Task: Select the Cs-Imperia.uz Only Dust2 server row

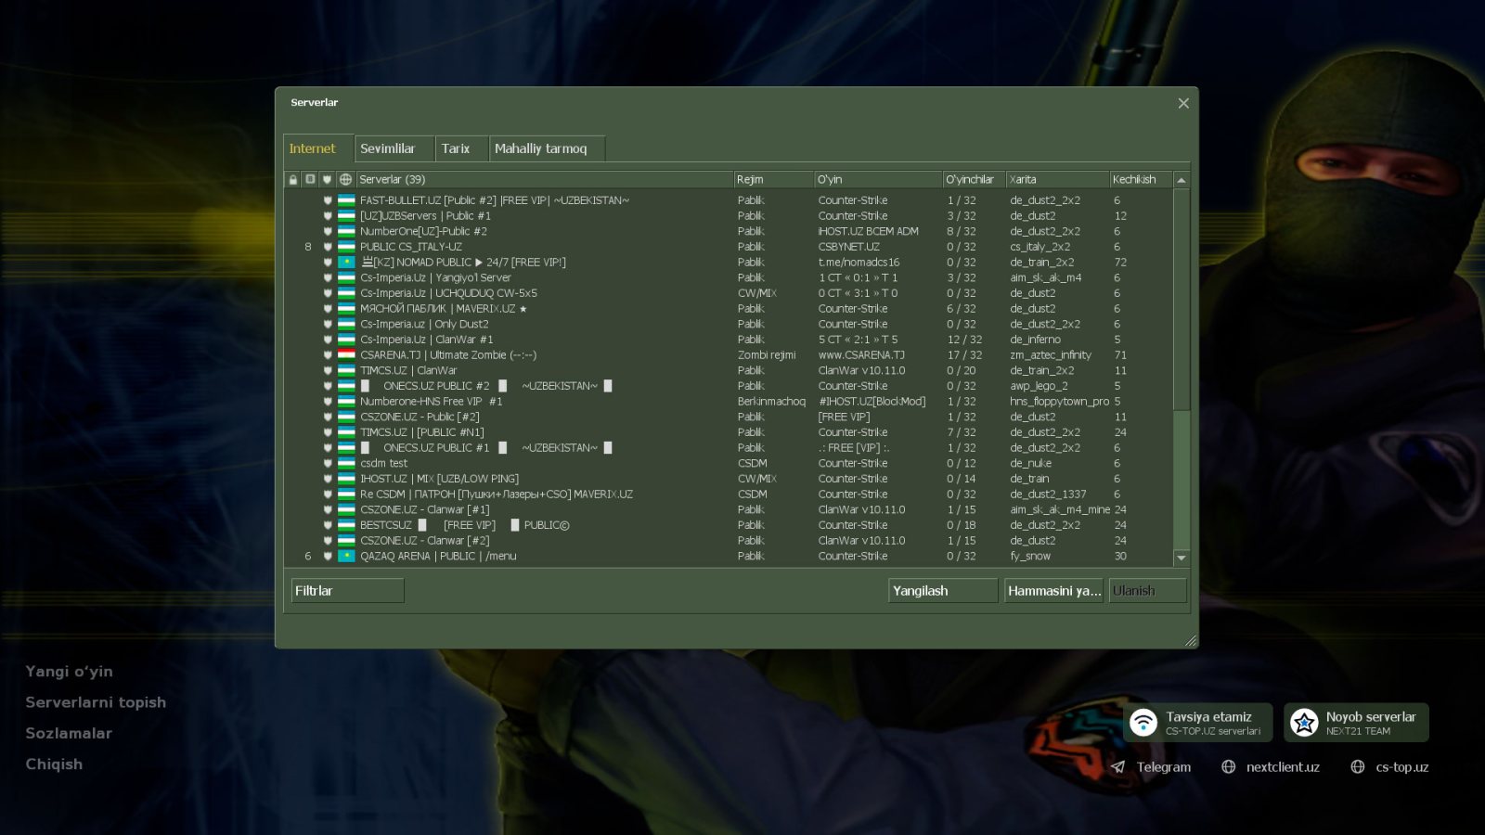Action: [x=729, y=324]
